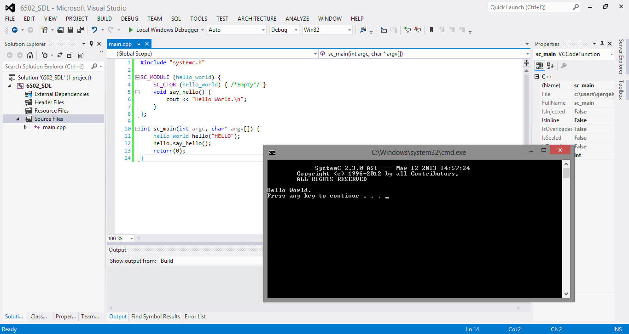
Task: Open the ANALYZE menu
Action: point(297,18)
